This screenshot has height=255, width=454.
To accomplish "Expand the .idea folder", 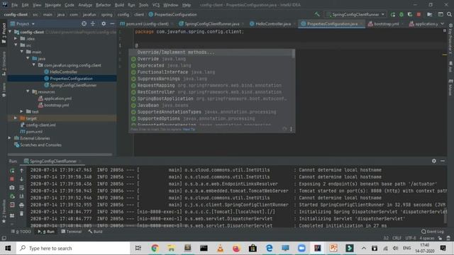I will click(x=16, y=38).
